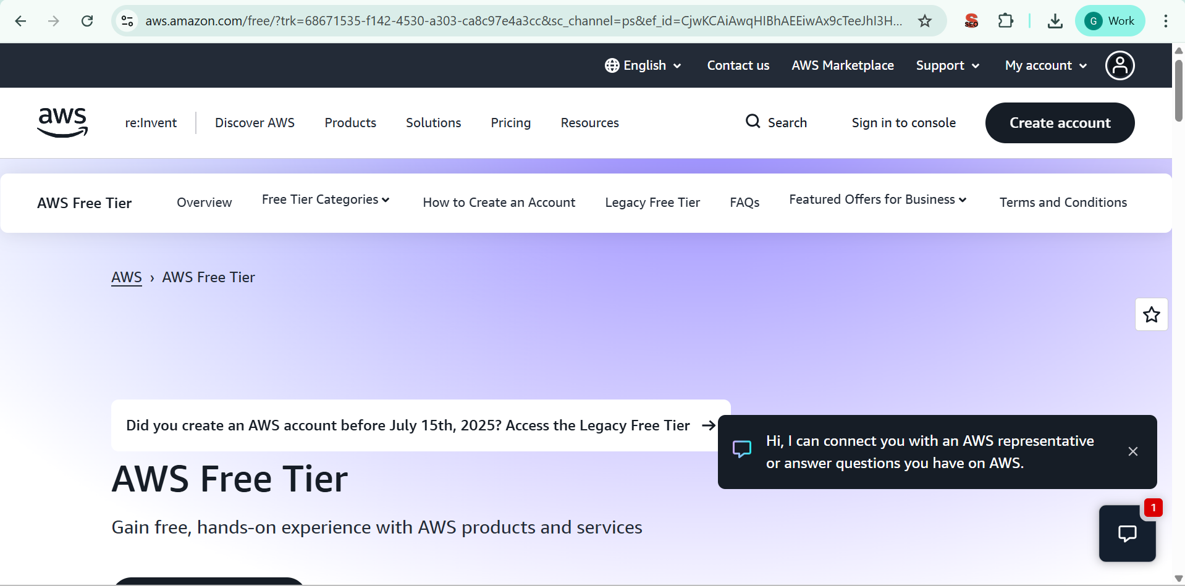
Task: Switch to the FAQs section
Action: (745, 203)
